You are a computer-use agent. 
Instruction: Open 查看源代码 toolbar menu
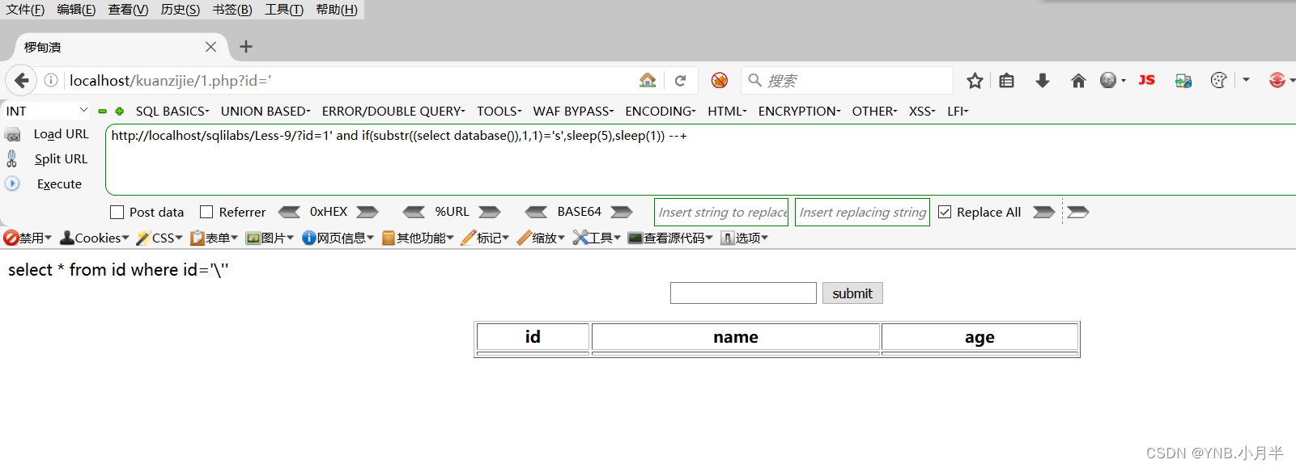(670, 238)
